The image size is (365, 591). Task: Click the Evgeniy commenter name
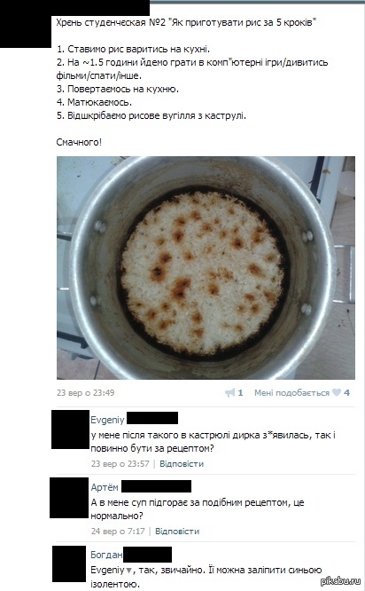[x=107, y=420]
